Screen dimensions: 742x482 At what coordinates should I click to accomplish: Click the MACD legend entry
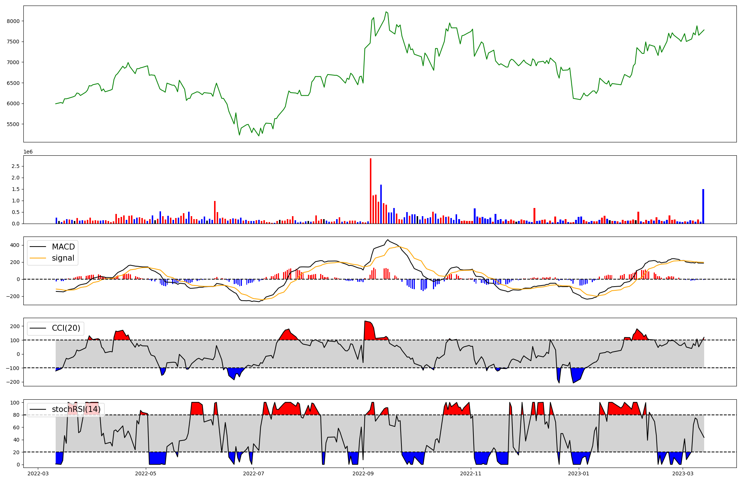click(63, 247)
